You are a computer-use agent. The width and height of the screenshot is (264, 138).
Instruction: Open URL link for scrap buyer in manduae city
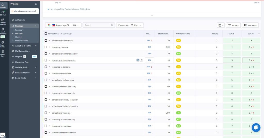(x=149, y=53)
